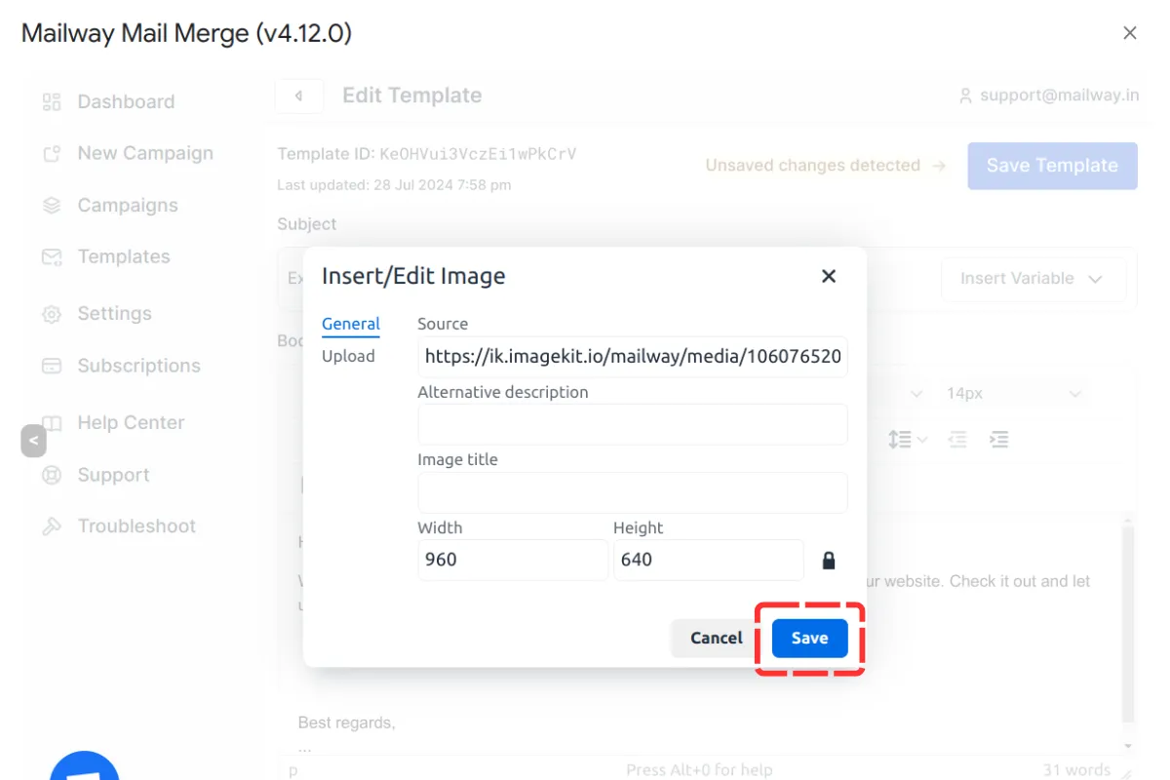Collapse the sidebar with arrow handle

point(33,441)
